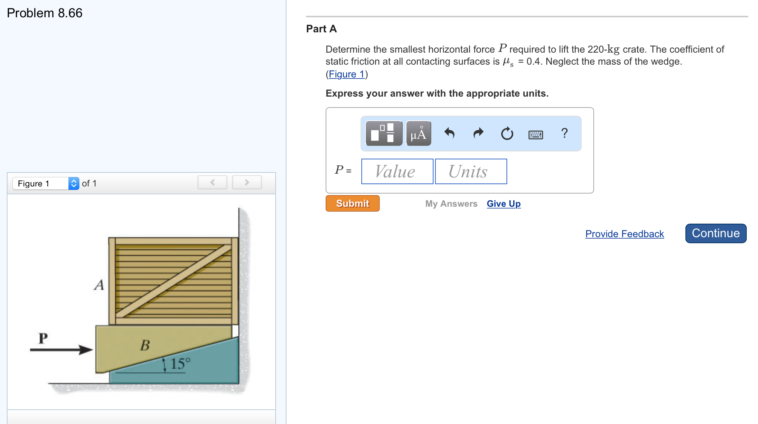This screenshot has width=758, height=424.
Task: Open the keyboard shortcuts icon
Action: (x=536, y=134)
